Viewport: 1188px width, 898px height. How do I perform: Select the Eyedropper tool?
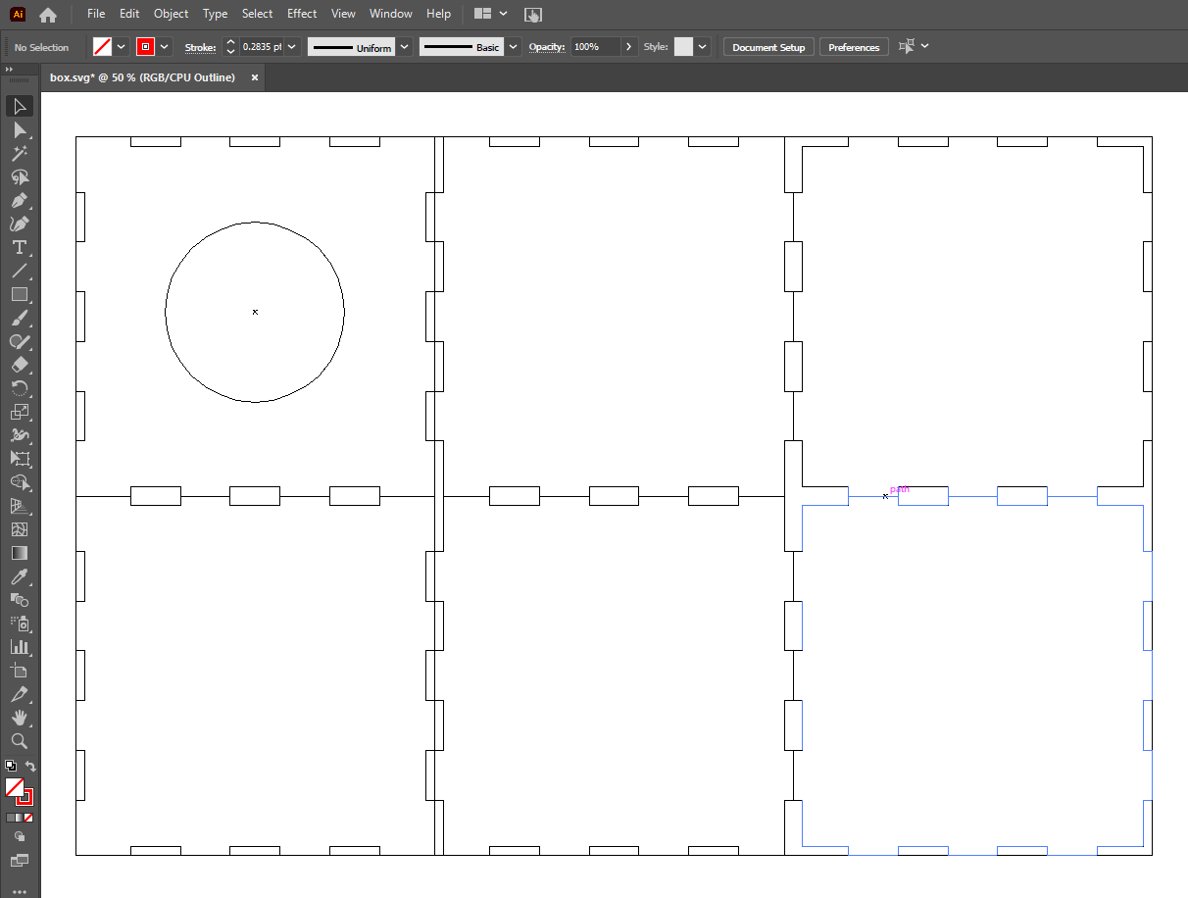pos(19,576)
